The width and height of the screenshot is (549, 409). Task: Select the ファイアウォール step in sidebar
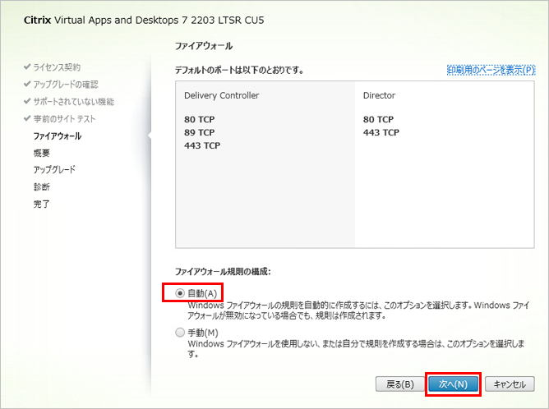pos(58,136)
